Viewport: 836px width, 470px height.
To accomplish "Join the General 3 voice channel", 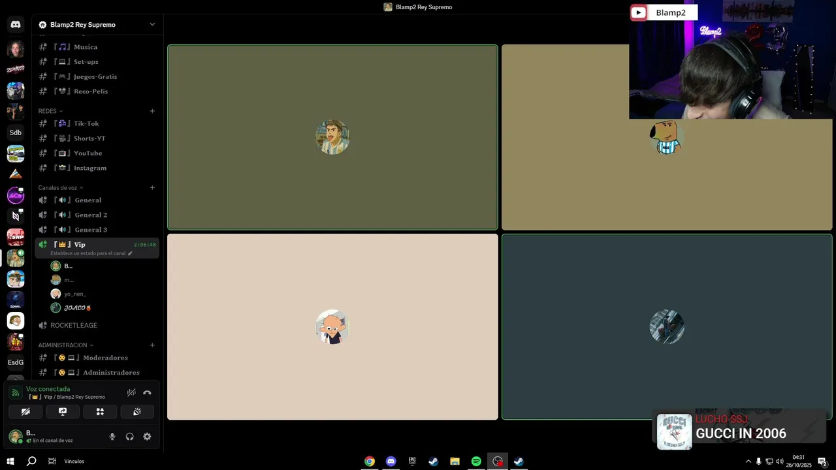I will pyautogui.click(x=97, y=230).
